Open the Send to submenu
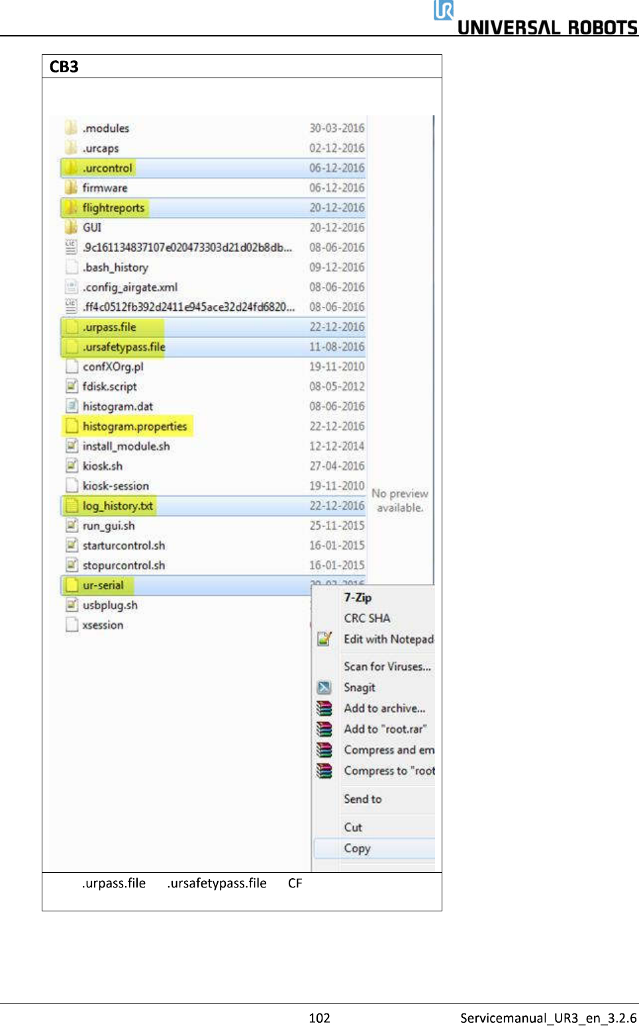The image size is (639, 1026). [363, 799]
